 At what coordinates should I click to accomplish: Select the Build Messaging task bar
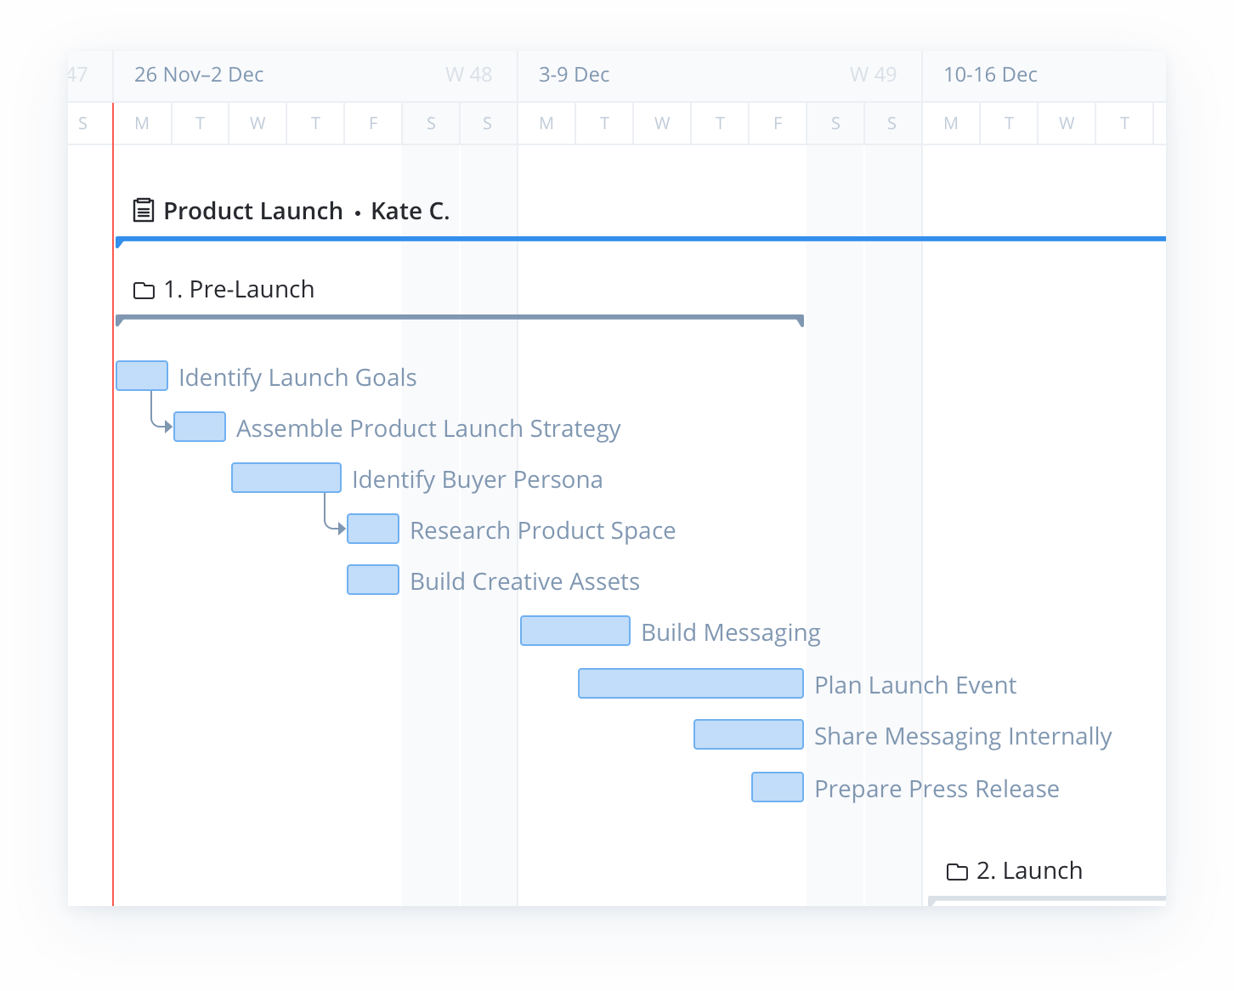pyautogui.click(x=575, y=631)
